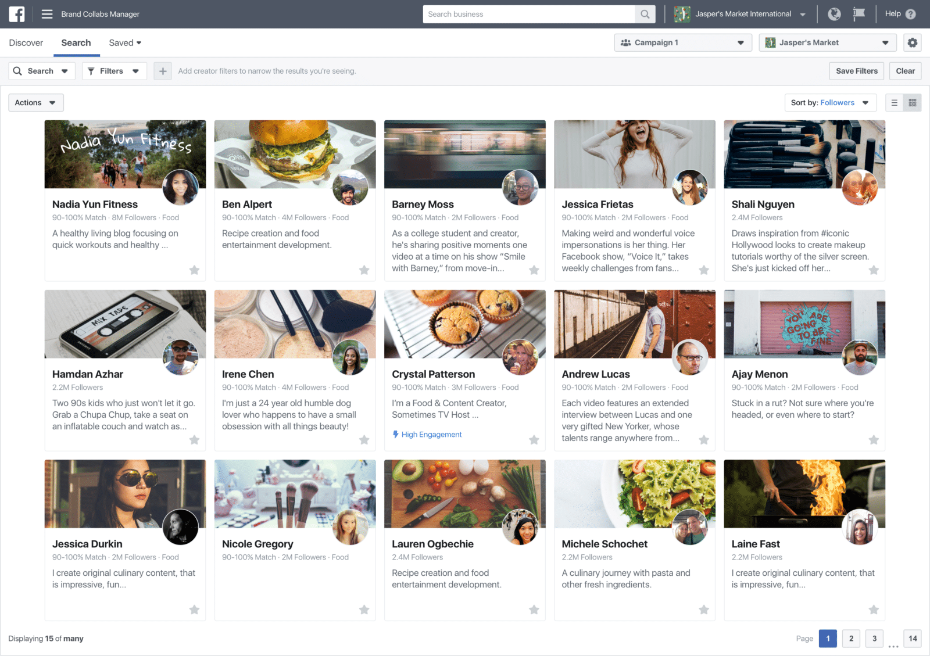Add a creator filter with the plus icon
Screen dimensions: 930x656
pyautogui.click(x=163, y=71)
